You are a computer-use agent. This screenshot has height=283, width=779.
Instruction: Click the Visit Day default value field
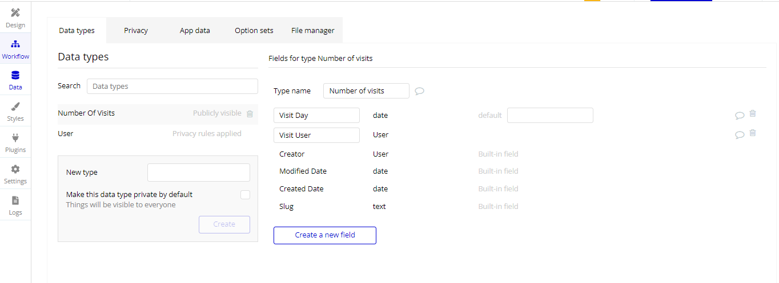(x=550, y=116)
